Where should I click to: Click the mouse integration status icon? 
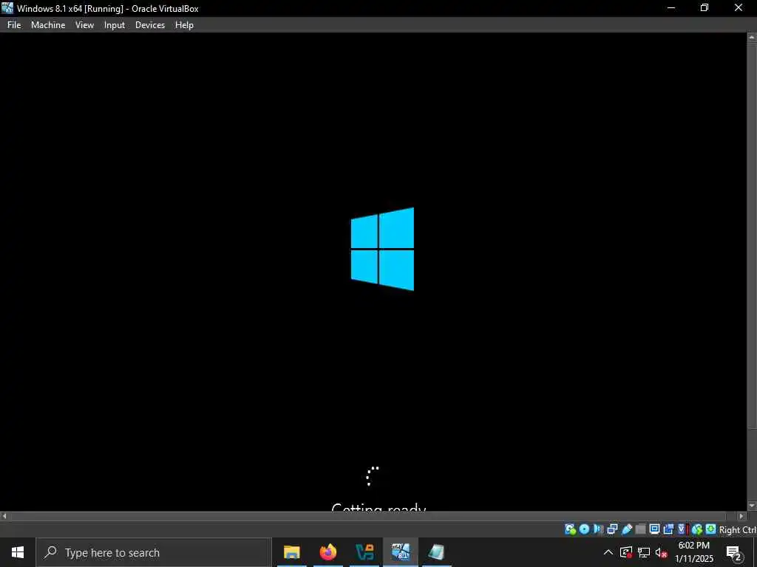[x=696, y=529]
